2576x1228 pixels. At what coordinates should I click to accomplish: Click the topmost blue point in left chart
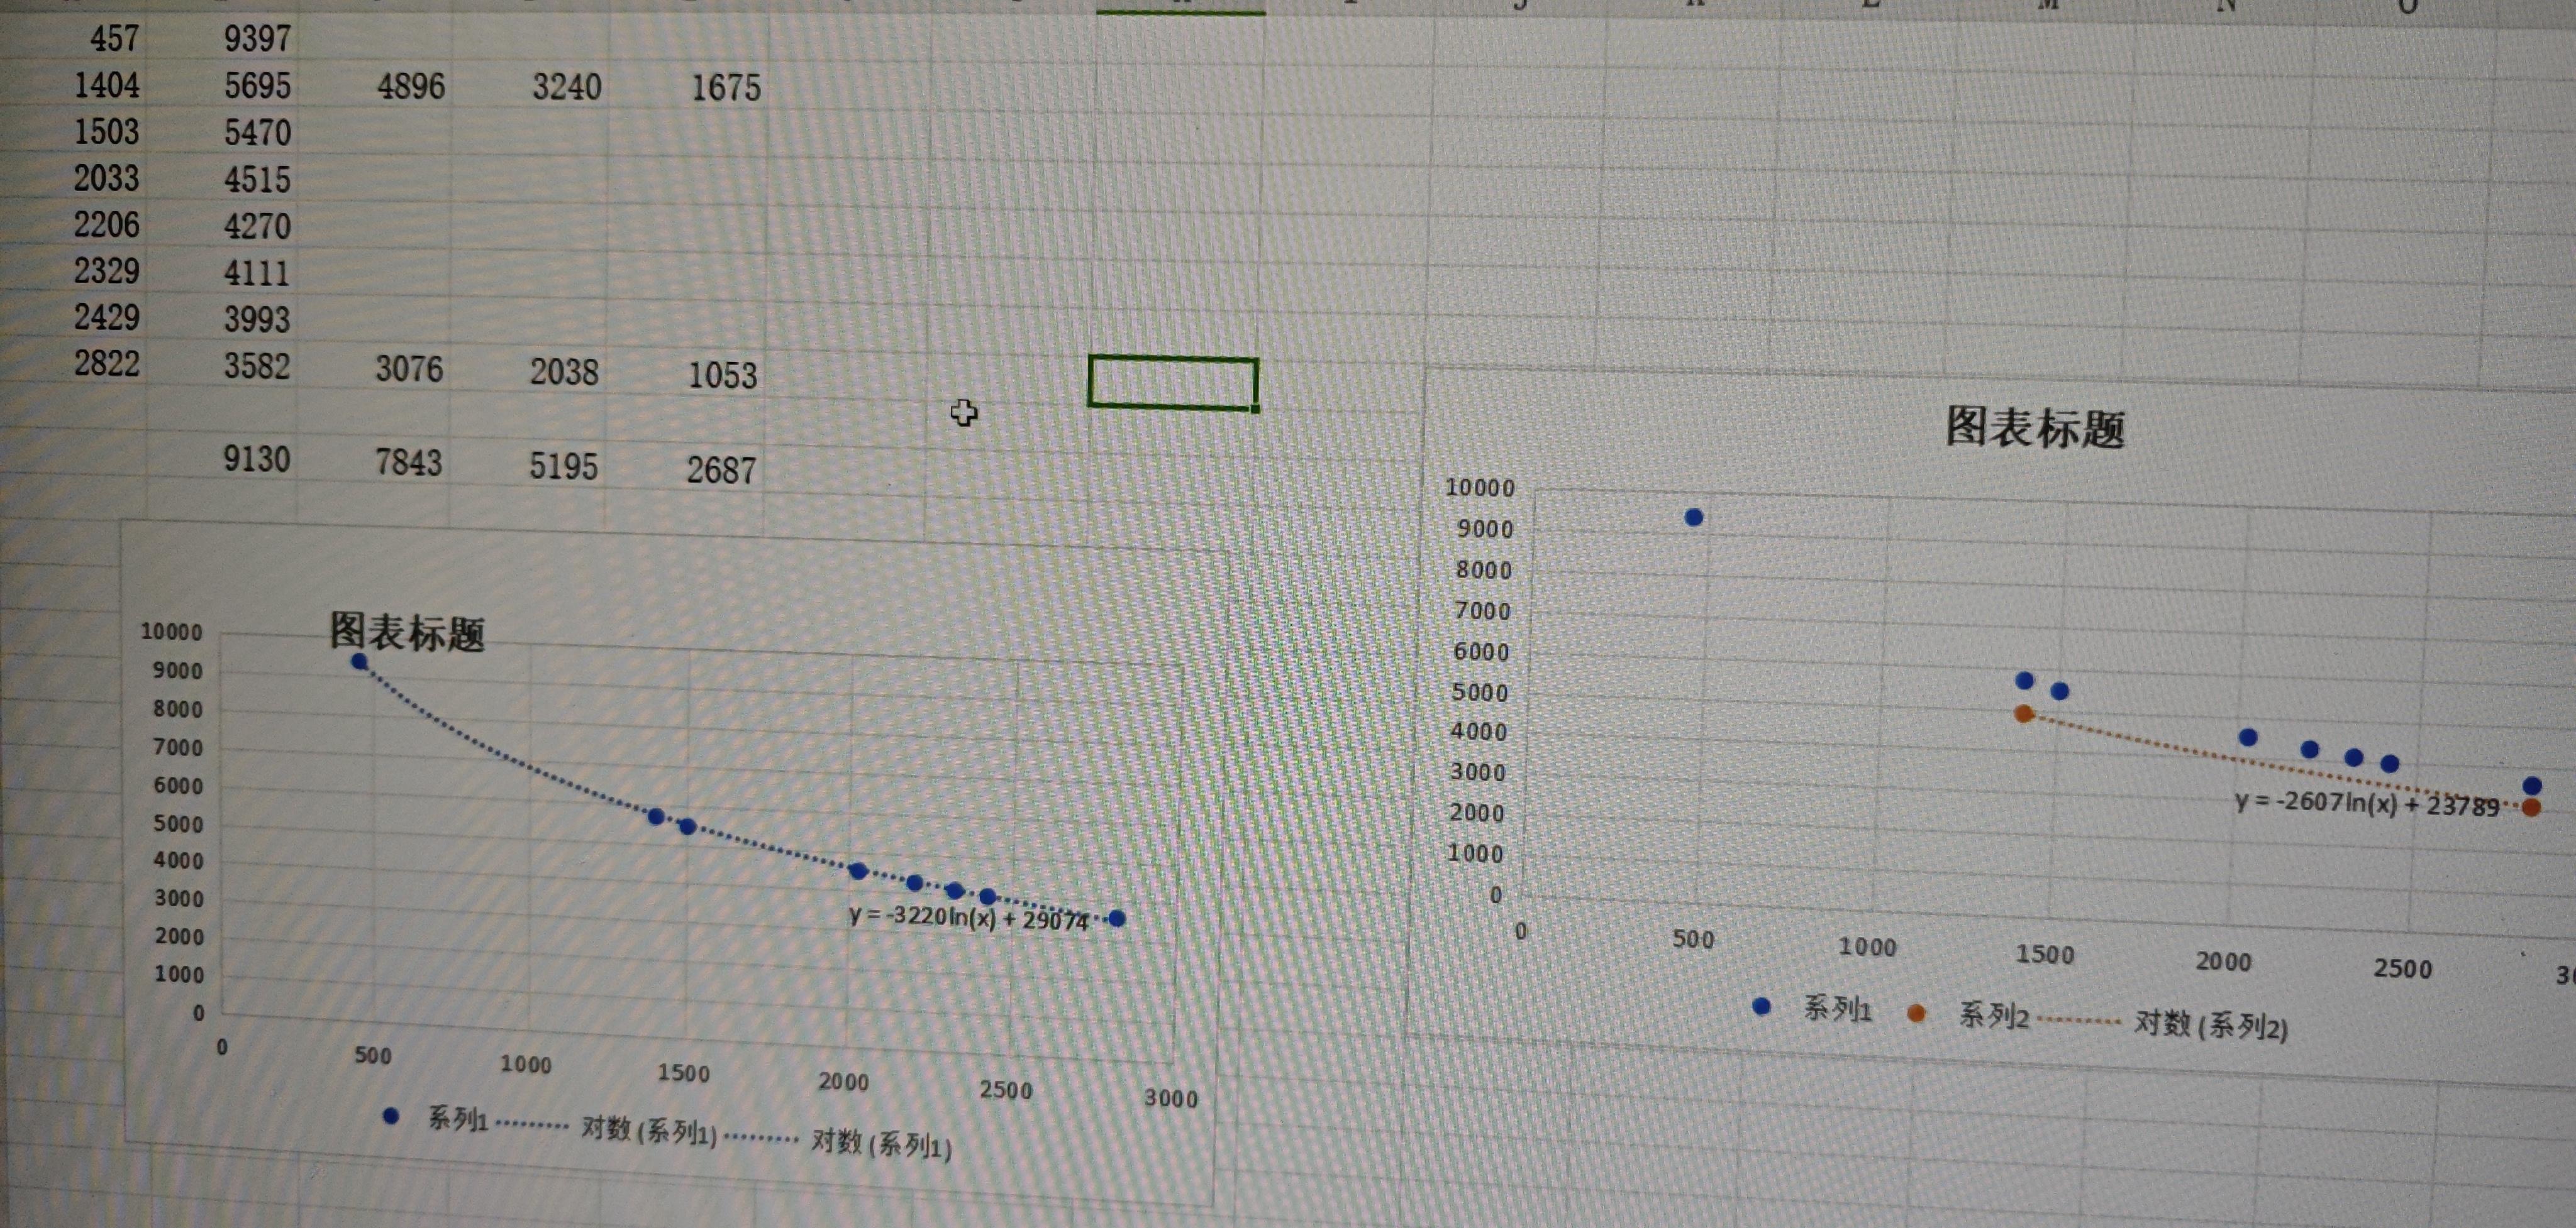point(360,662)
